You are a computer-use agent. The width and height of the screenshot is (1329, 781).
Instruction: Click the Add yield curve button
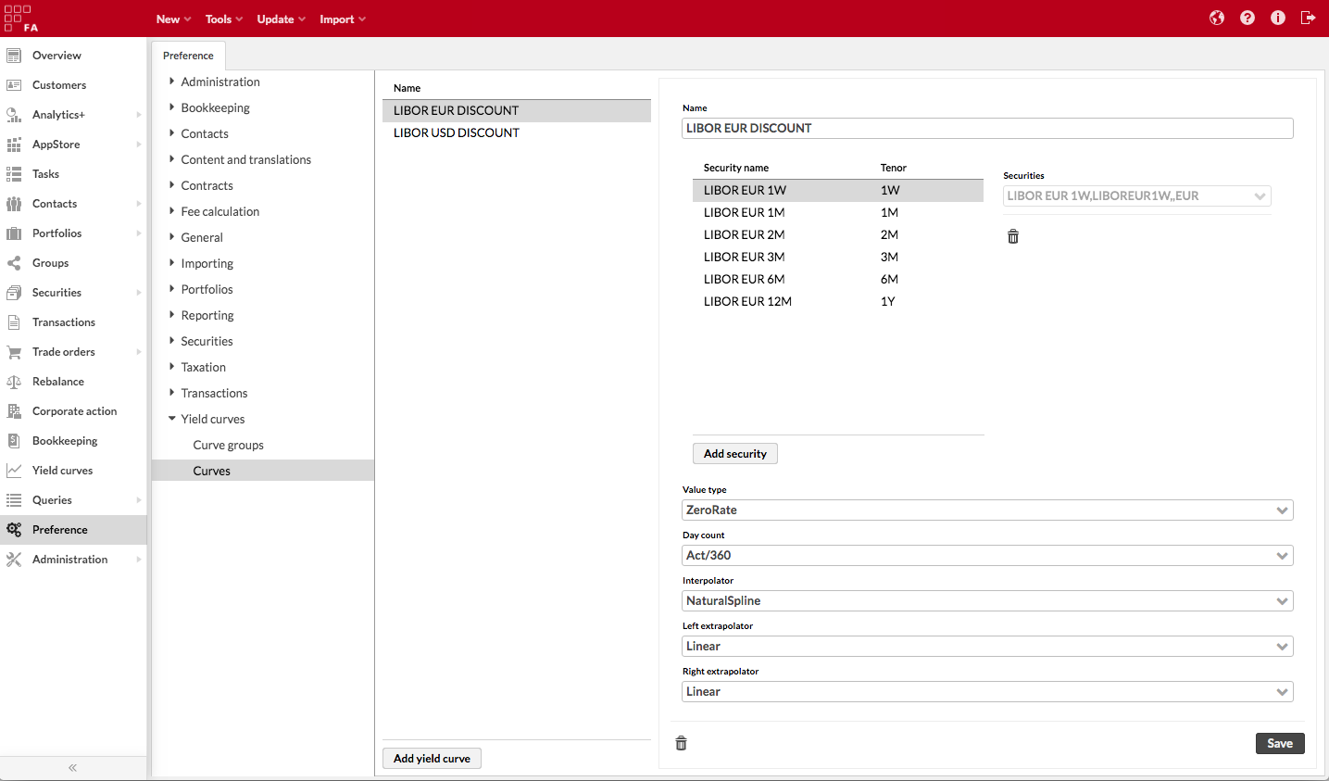[x=432, y=759]
